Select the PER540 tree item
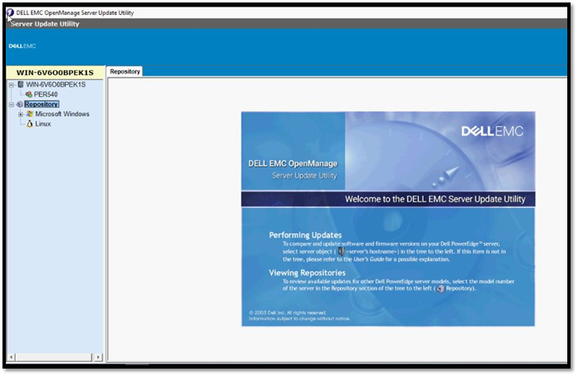 click(x=45, y=94)
